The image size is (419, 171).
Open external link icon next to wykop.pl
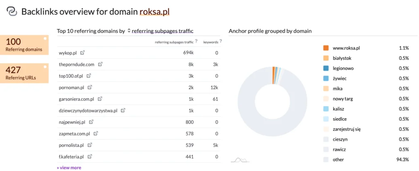pos(82,53)
